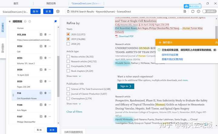This screenshot has width=218, height=134.
Task: Switch to the 首页 tab
Action: tap(16, 3)
